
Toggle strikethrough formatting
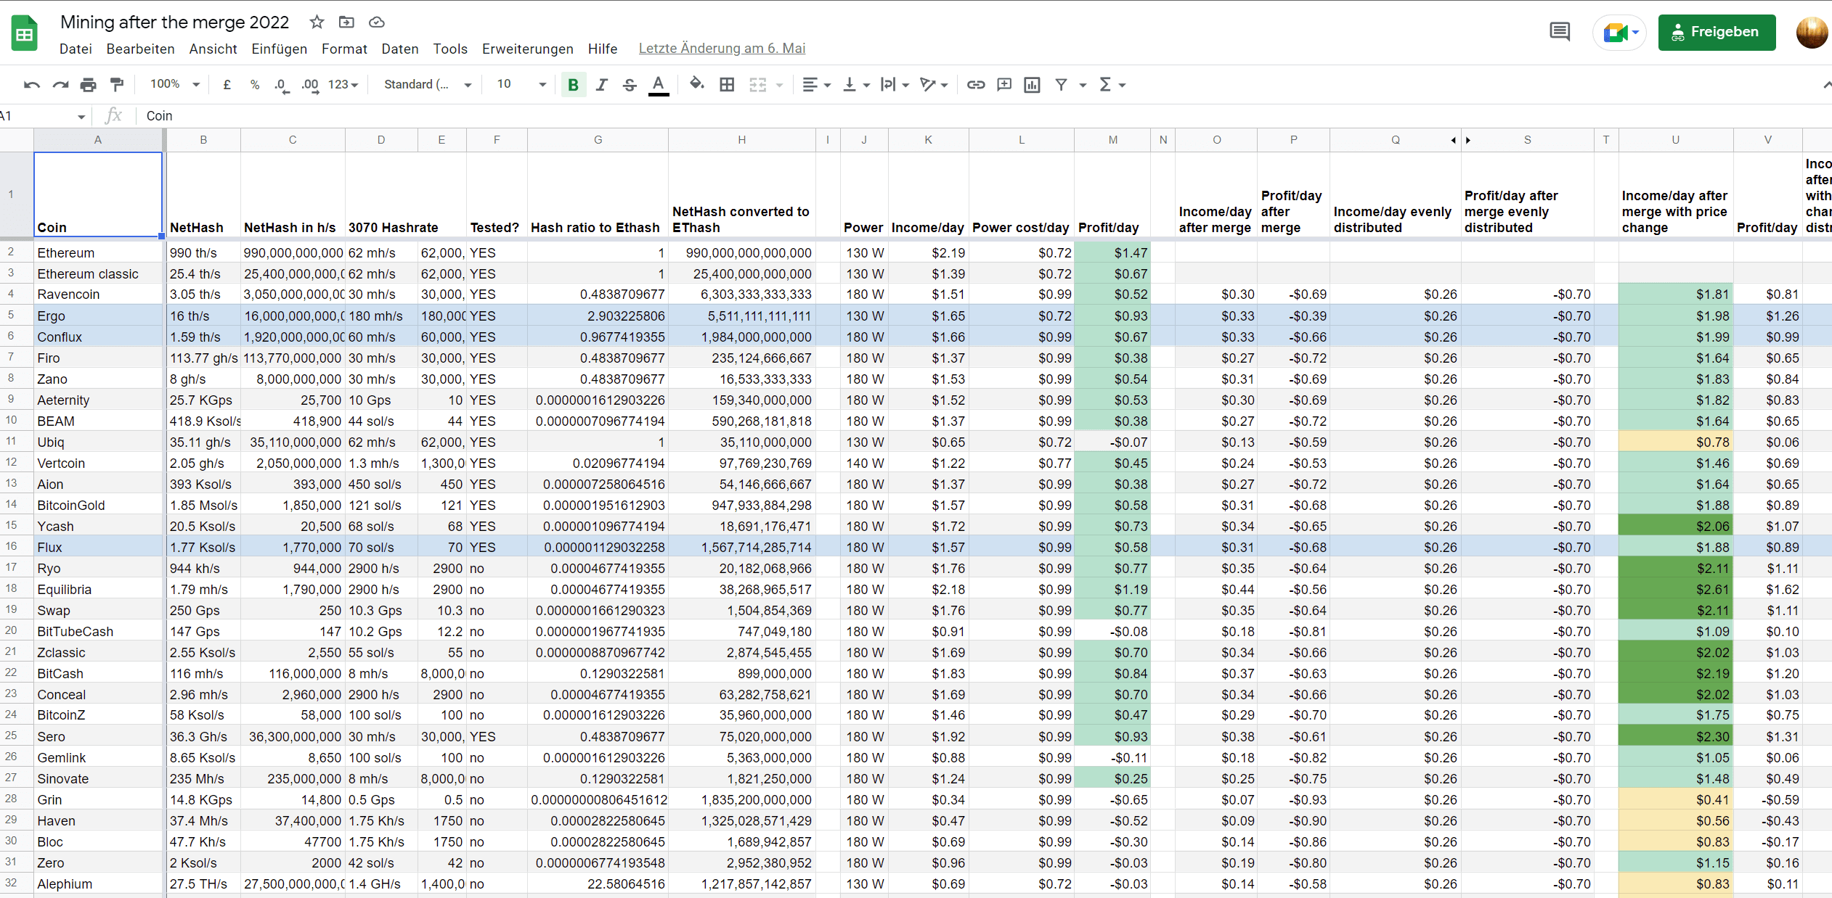click(x=630, y=85)
